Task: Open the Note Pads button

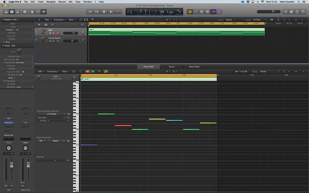Action: (291, 12)
